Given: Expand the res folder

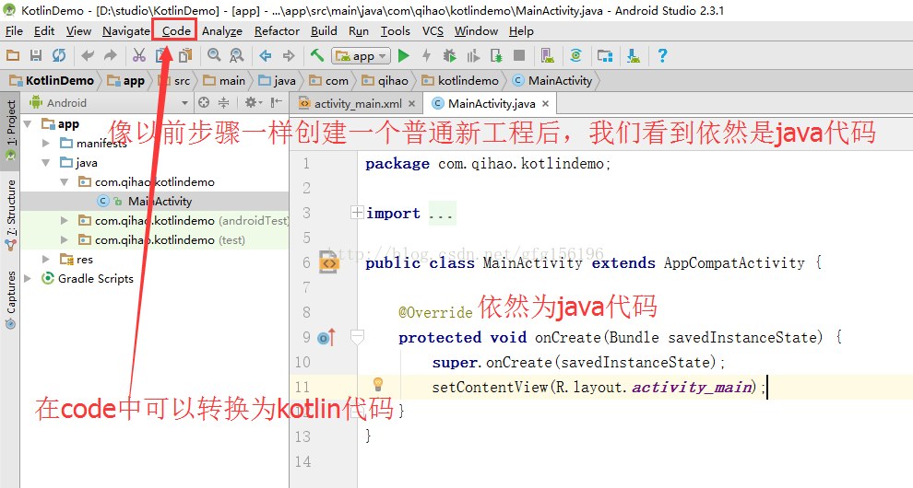Looking at the screenshot, I should pos(46,259).
